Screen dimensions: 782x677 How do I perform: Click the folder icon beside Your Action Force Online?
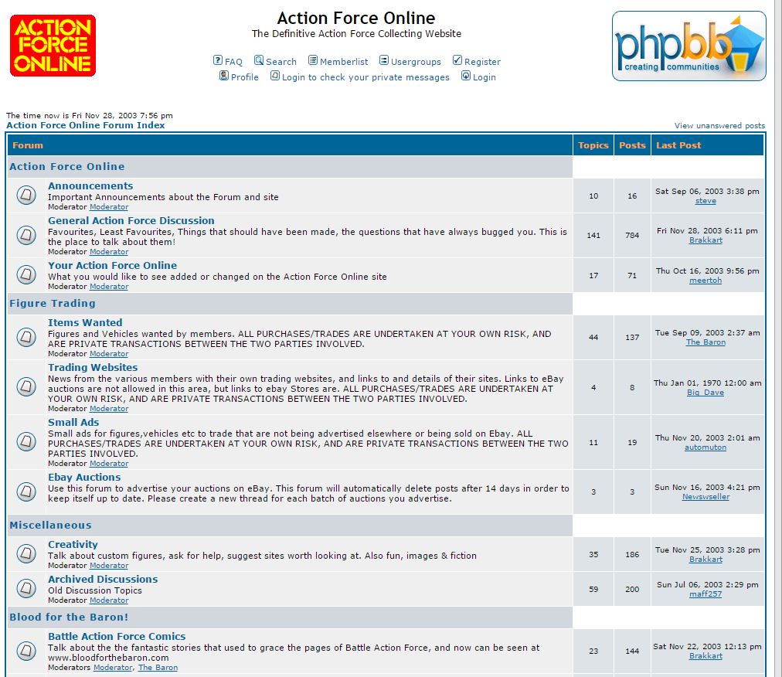pyautogui.click(x=26, y=274)
